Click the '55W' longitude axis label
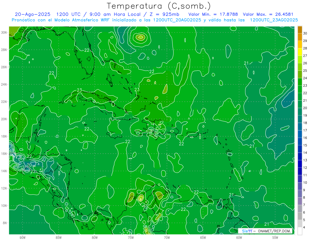The image size is (312, 241). [275, 238]
